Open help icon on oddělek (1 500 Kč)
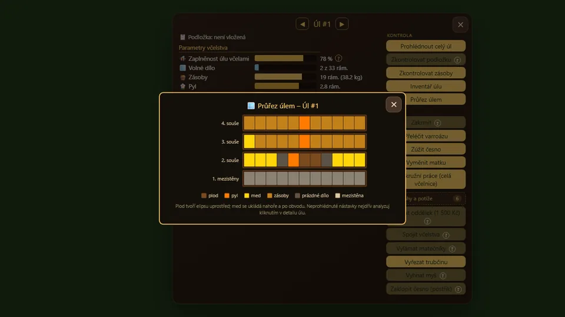This screenshot has width=565, height=317. pos(427,221)
